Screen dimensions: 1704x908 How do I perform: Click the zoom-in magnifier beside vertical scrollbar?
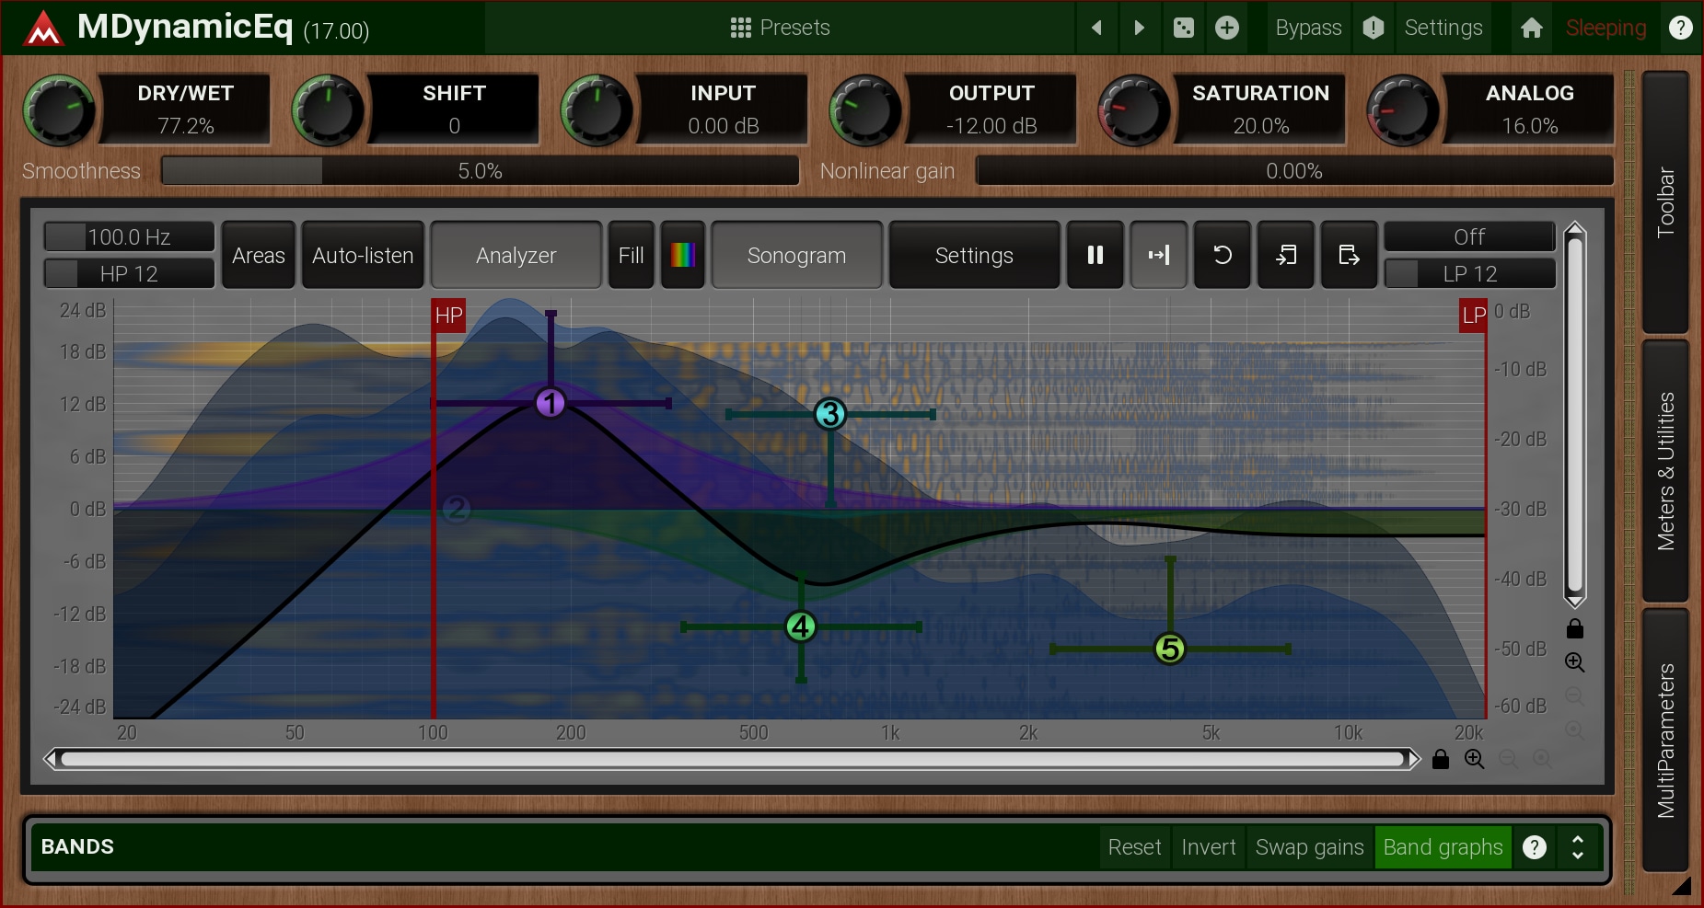[x=1574, y=662]
